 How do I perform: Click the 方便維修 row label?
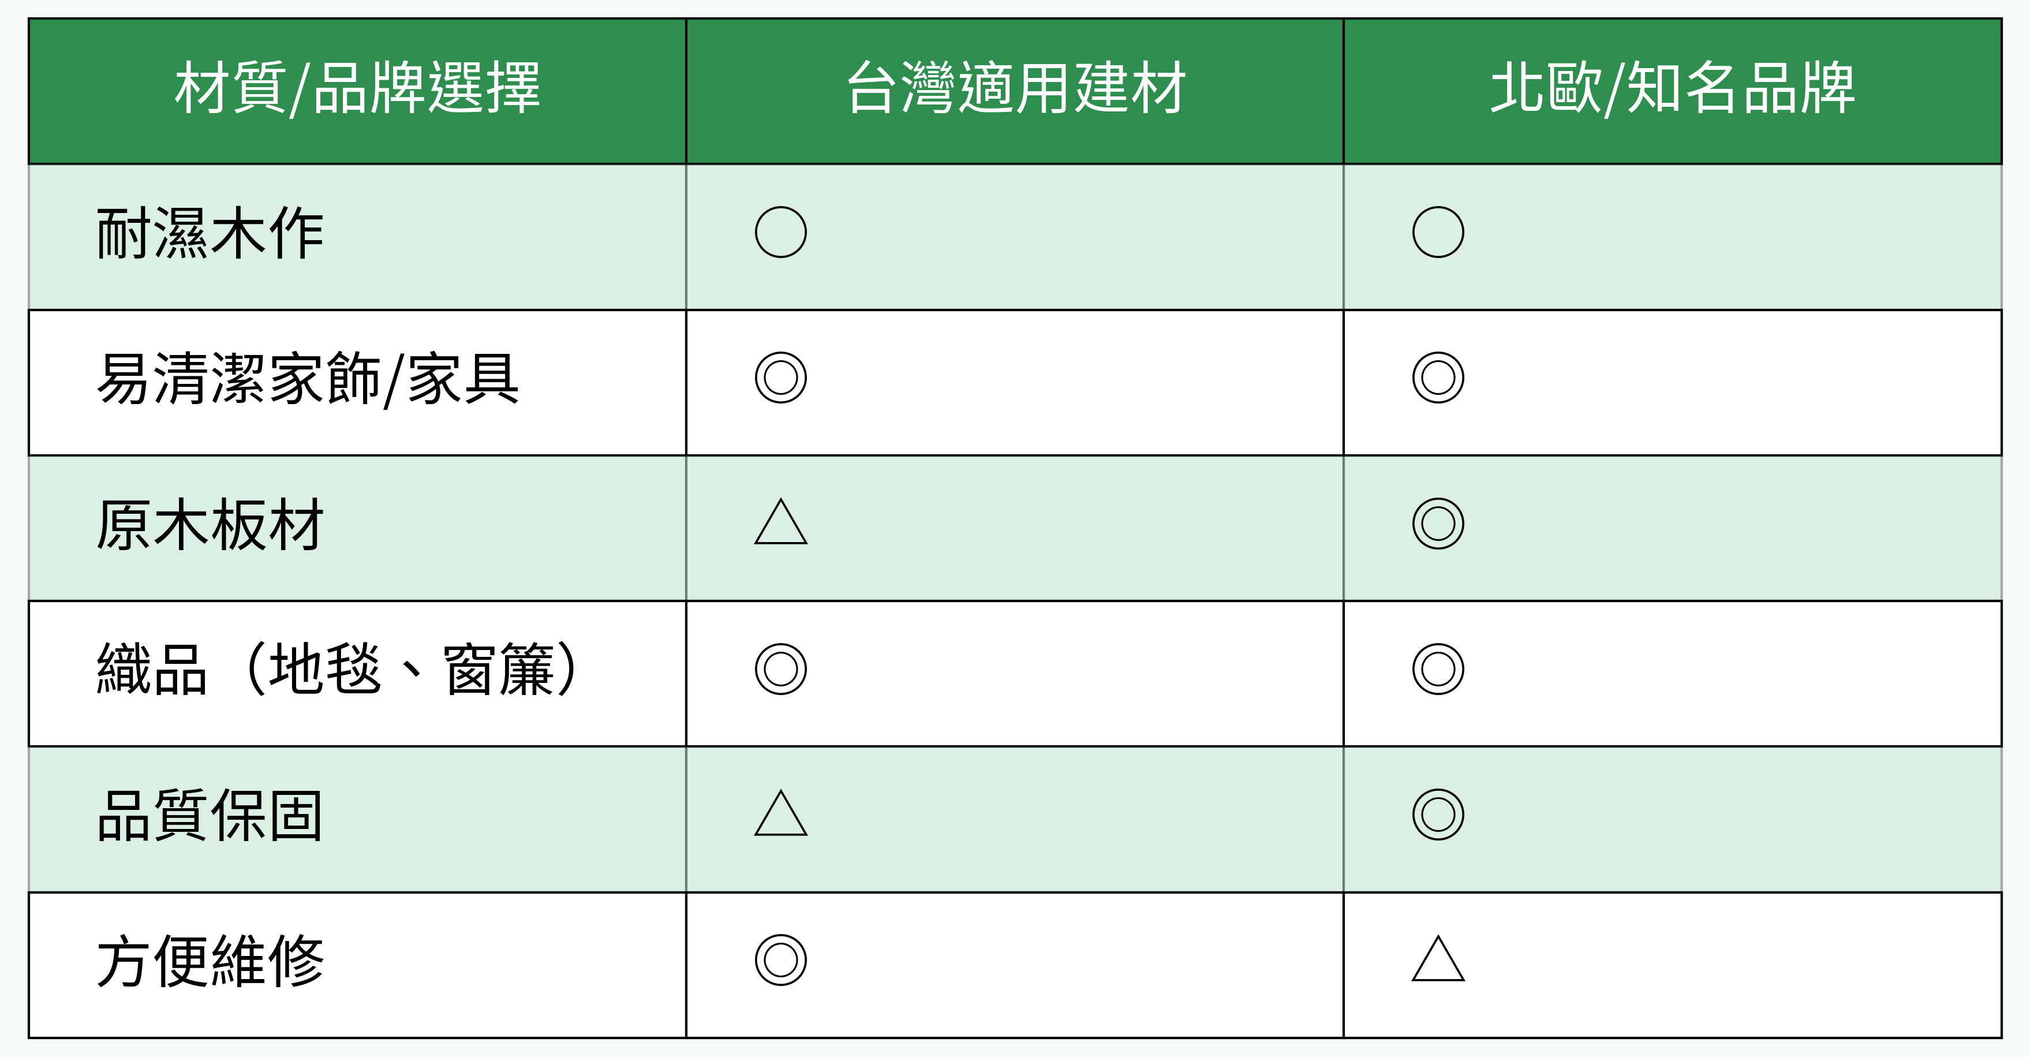tap(210, 962)
